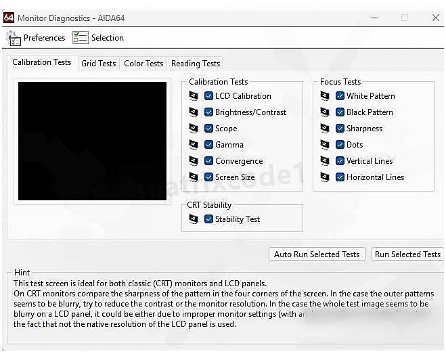Close the Monitor Diagnostics window
Viewport: 446px width, 360px height.
[435, 18]
